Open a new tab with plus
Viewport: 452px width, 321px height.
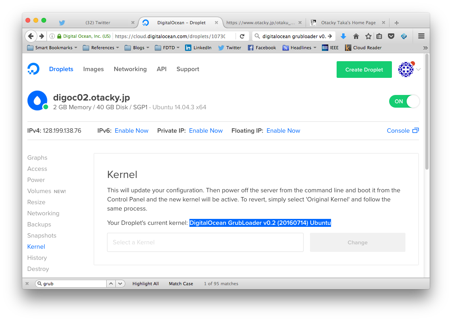[x=397, y=23]
